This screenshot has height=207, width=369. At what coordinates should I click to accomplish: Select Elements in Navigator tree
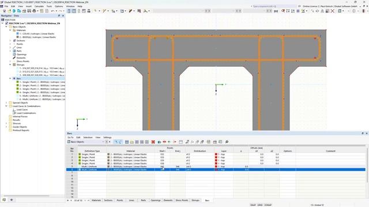click(21, 57)
